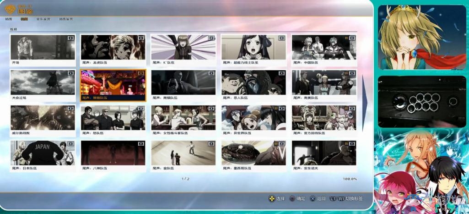Open the 尾声:墨西哥队伍 video thumbnail

pos(253,153)
